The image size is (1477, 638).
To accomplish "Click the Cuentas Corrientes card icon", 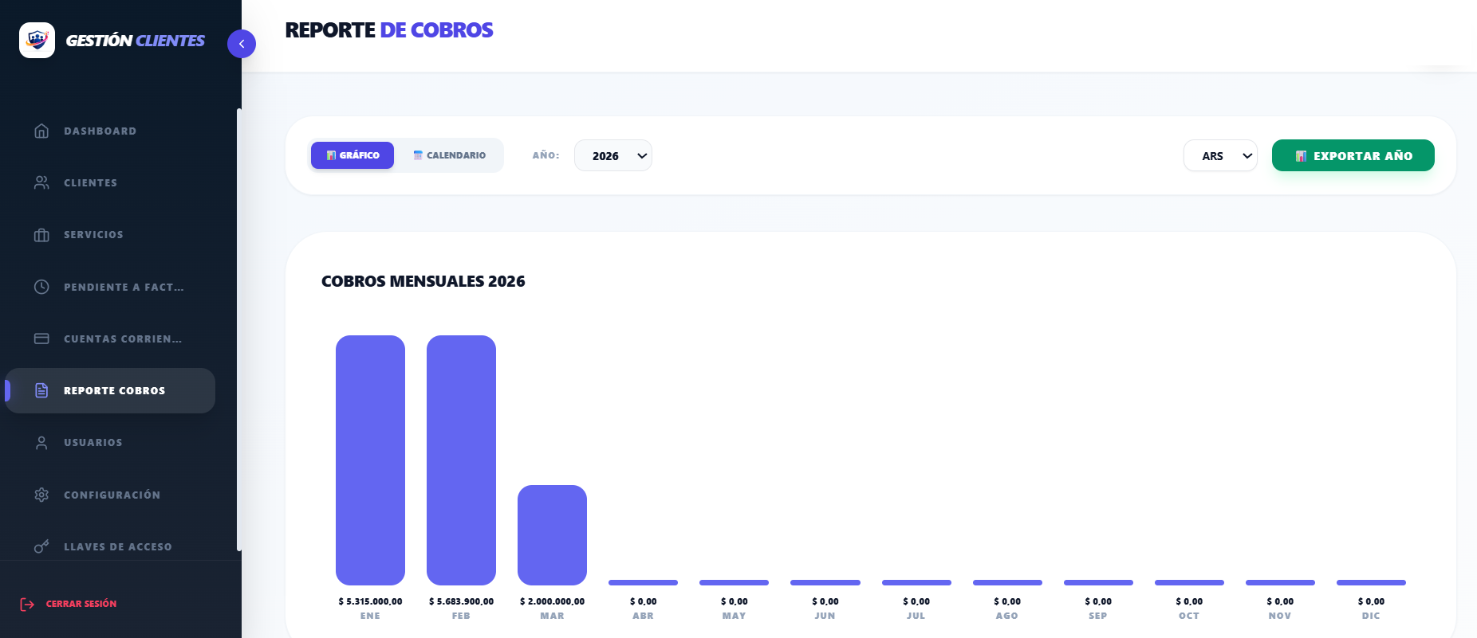I will [x=41, y=339].
